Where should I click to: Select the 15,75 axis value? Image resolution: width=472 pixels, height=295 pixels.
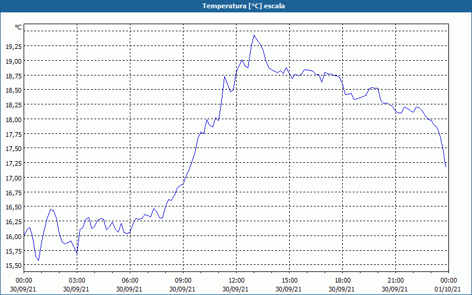[x=14, y=251]
